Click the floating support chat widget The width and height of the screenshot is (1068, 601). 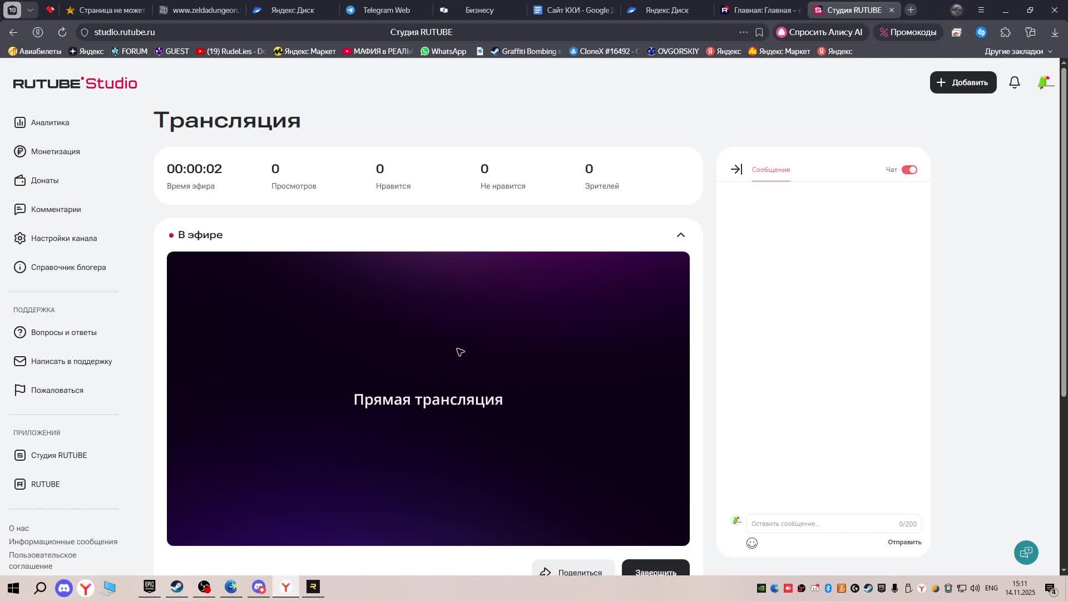(1026, 552)
